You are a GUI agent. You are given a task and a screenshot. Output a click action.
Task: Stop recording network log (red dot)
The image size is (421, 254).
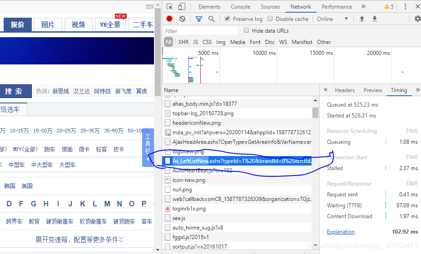click(169, 19)
